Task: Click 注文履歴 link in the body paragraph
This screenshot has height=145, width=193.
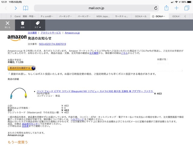Action: 94,53
